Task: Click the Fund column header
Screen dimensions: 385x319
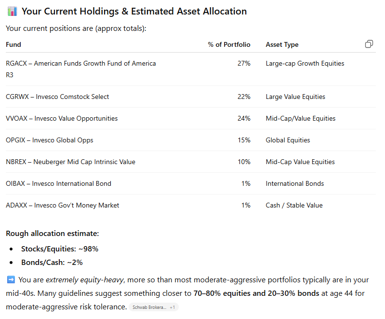Action: 13,44
